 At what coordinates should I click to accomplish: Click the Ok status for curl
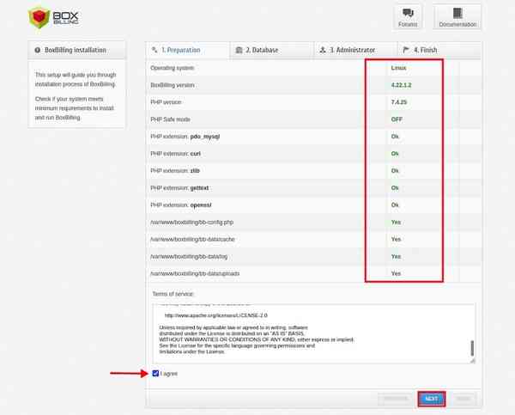395,154
